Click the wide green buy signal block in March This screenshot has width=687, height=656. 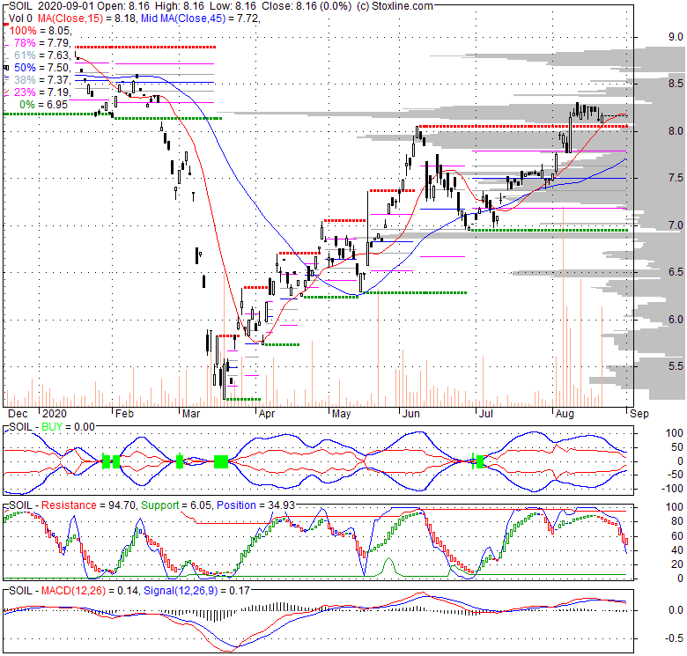[x=221, y=461]
